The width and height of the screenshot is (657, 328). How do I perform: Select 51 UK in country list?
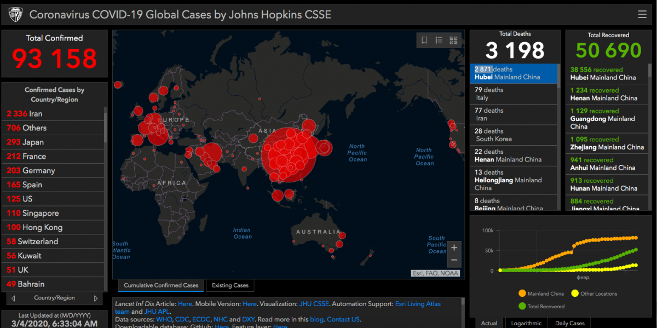point(53,270)
